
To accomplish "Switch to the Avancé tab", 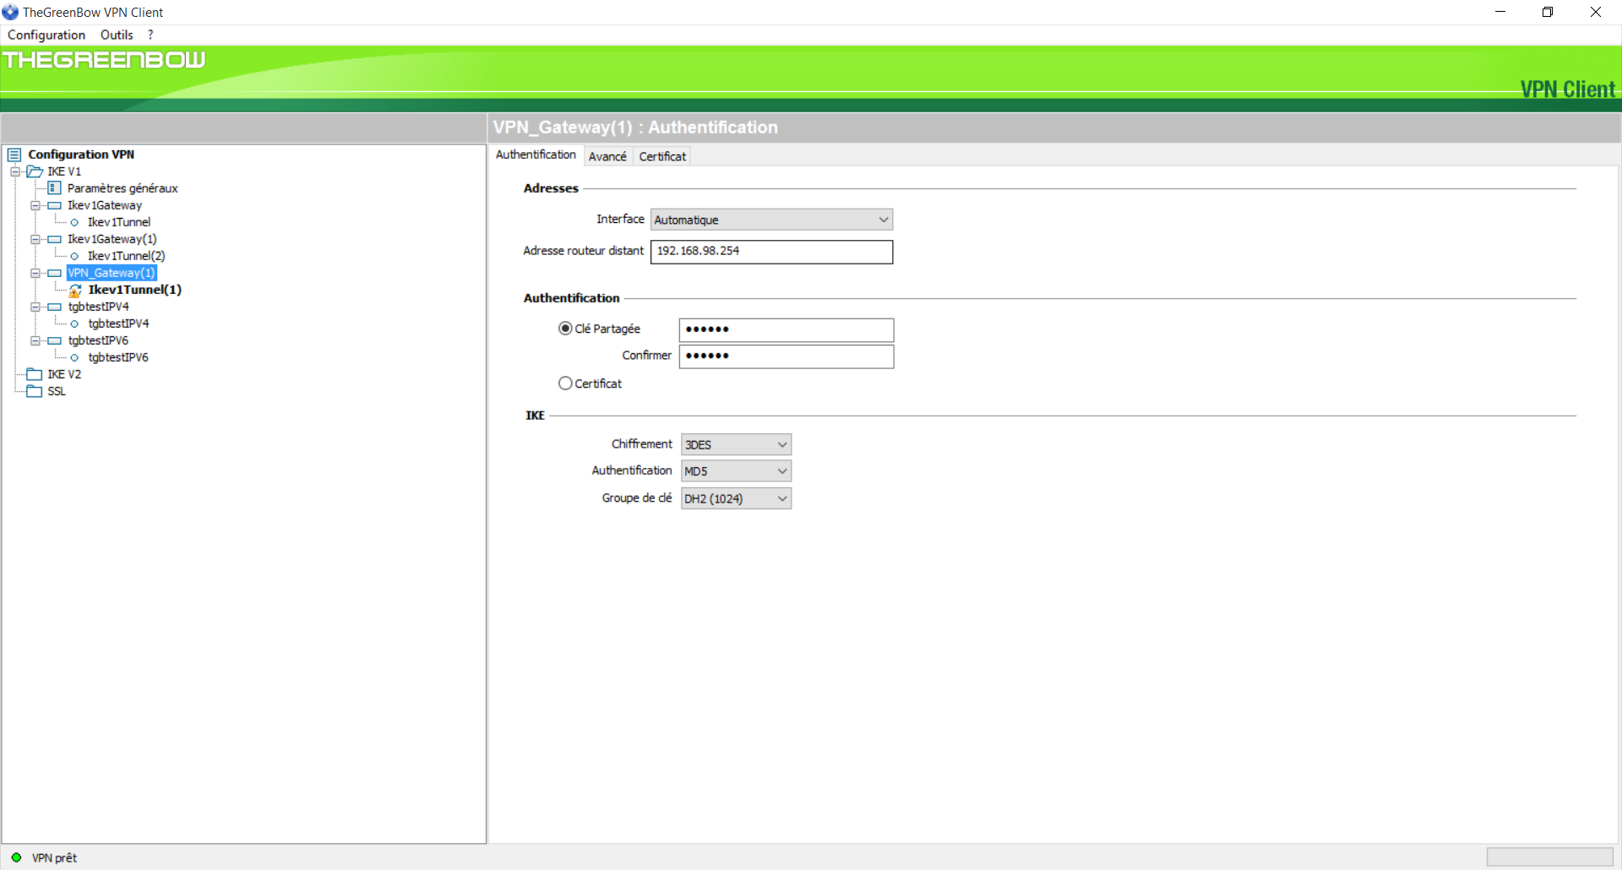I will click(x=607, y=156).
